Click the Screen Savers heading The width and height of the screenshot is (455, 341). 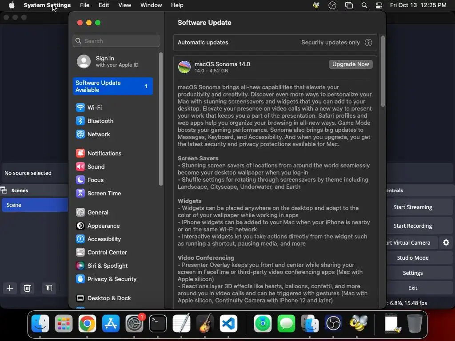(198, 159)
